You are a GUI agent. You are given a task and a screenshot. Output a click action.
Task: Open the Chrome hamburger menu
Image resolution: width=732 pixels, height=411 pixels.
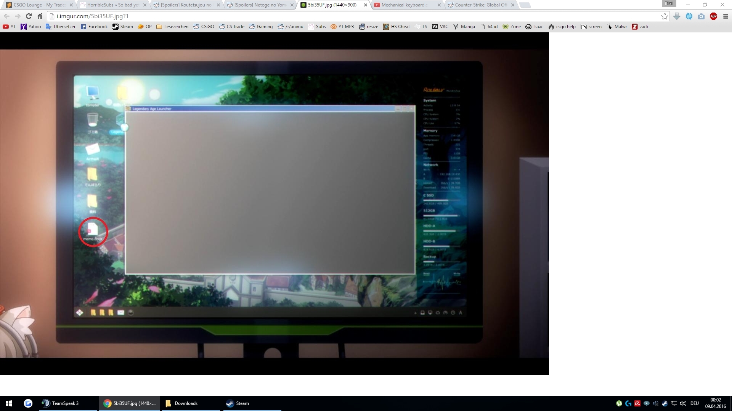point(726,16)
